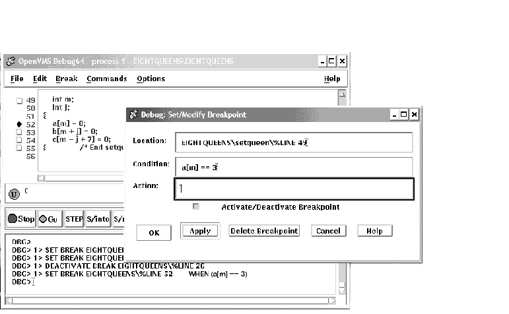Toggle breakpoint box at line 49

[19, 100]
